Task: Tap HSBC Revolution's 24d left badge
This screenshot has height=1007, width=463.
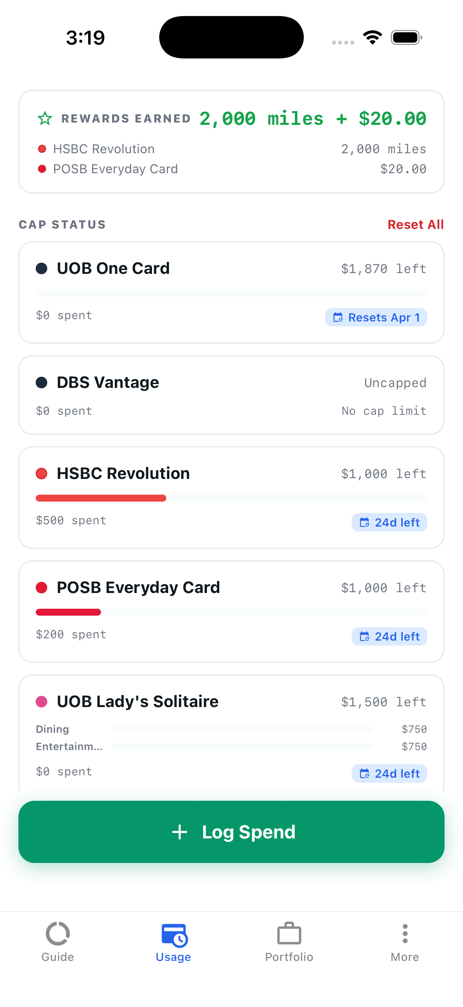Action: [389, 522]
